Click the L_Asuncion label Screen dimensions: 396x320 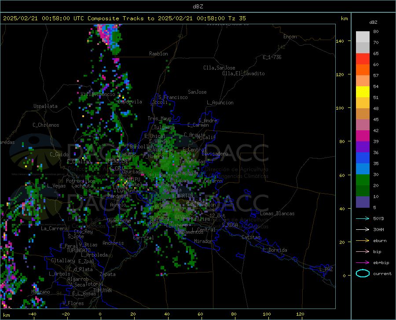coord(220,103)
